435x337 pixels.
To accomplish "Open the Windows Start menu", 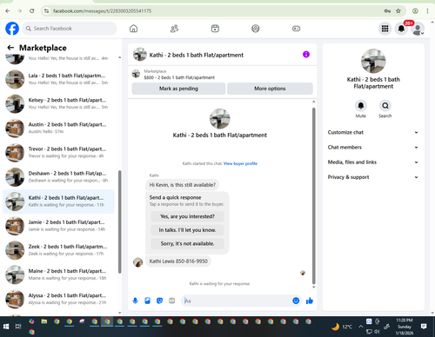I will (6, 327).
